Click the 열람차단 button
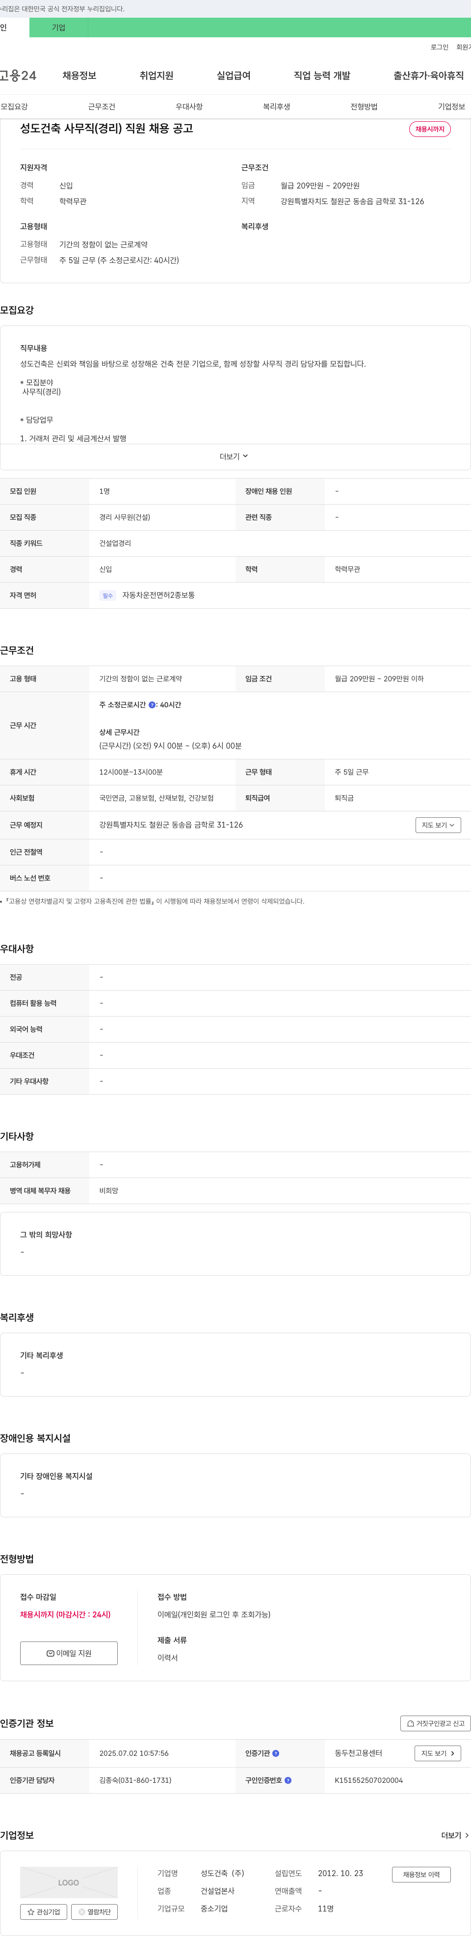Screen dimensions: 471x1936 94,1912
